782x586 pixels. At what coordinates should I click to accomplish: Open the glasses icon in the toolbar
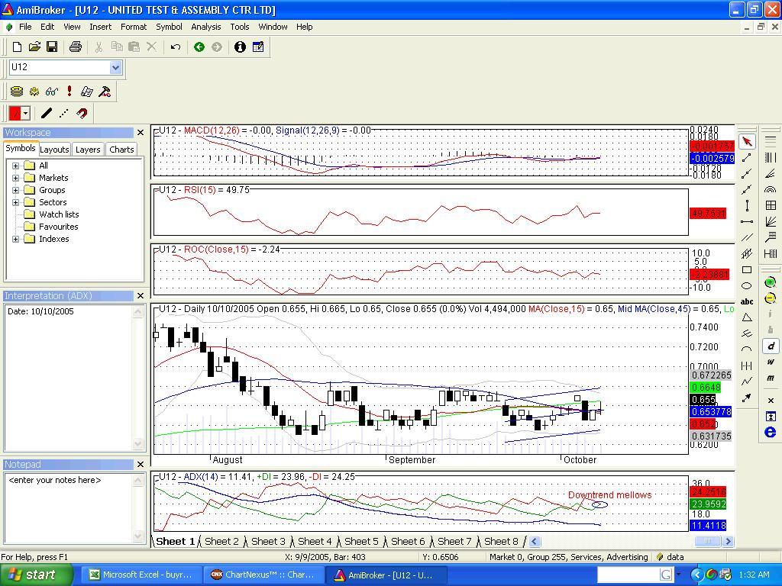[51, 92]
